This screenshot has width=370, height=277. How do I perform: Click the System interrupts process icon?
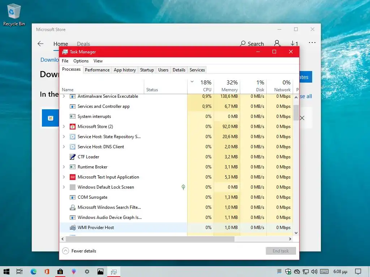72,116
